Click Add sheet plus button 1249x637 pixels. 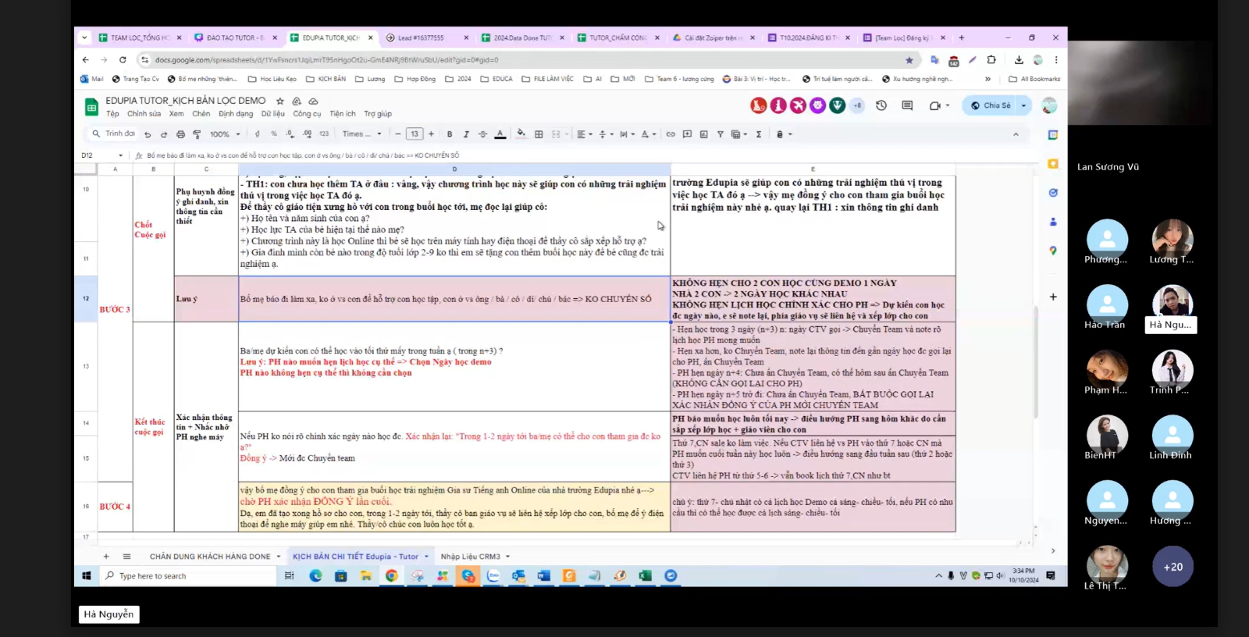pyautogui.click(x=106, y=557)
